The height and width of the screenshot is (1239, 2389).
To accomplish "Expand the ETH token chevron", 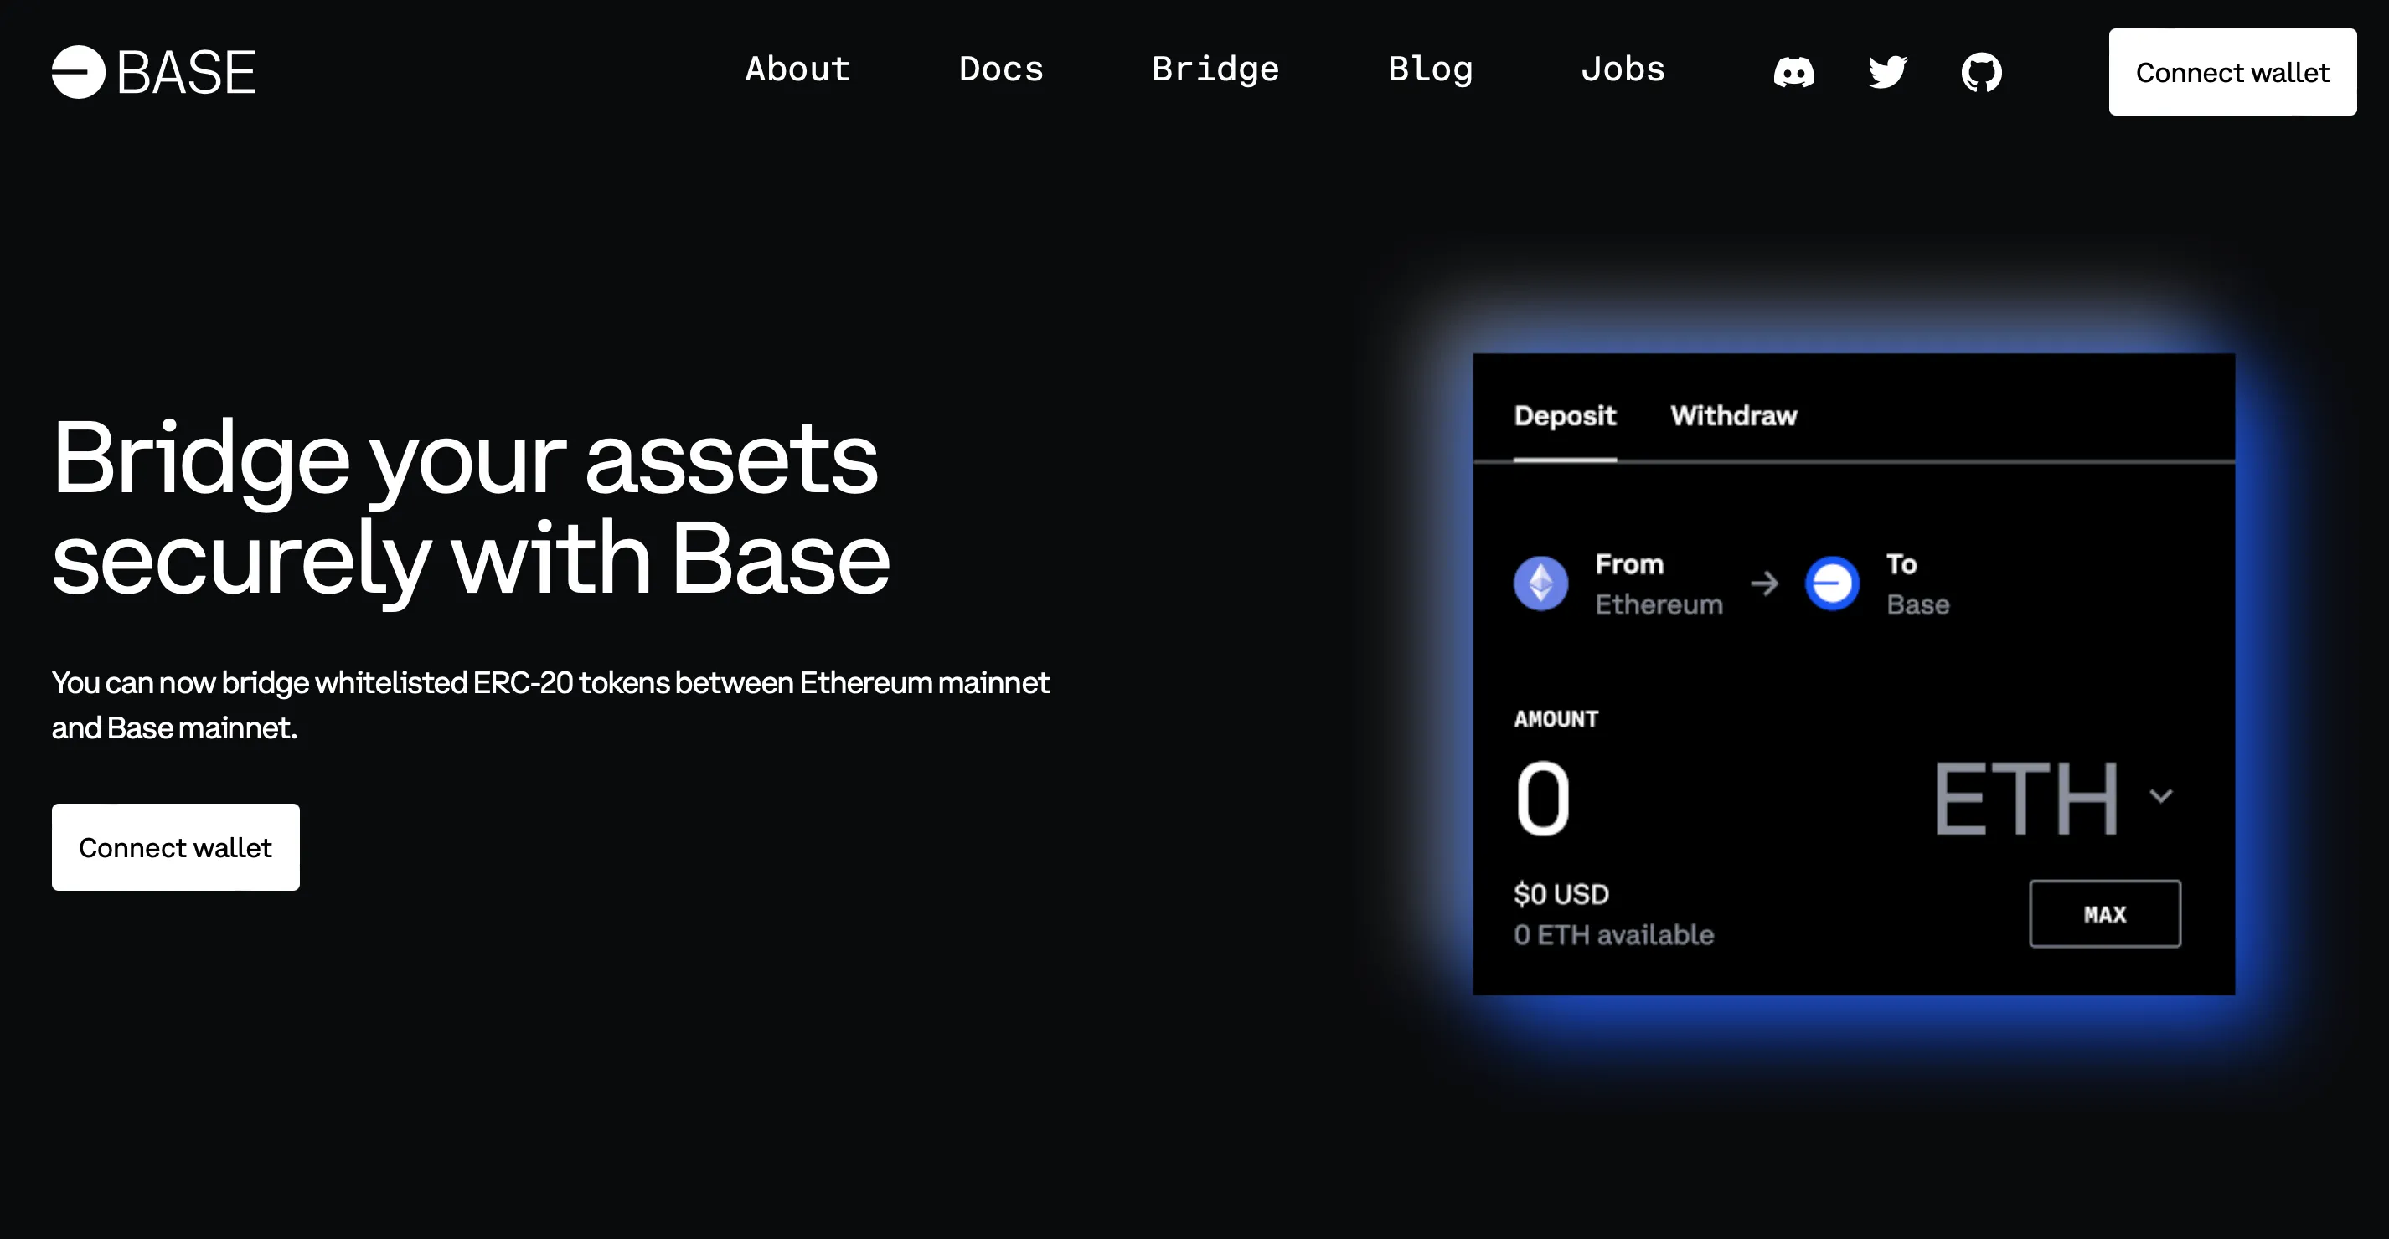I will click(2161, 796).
